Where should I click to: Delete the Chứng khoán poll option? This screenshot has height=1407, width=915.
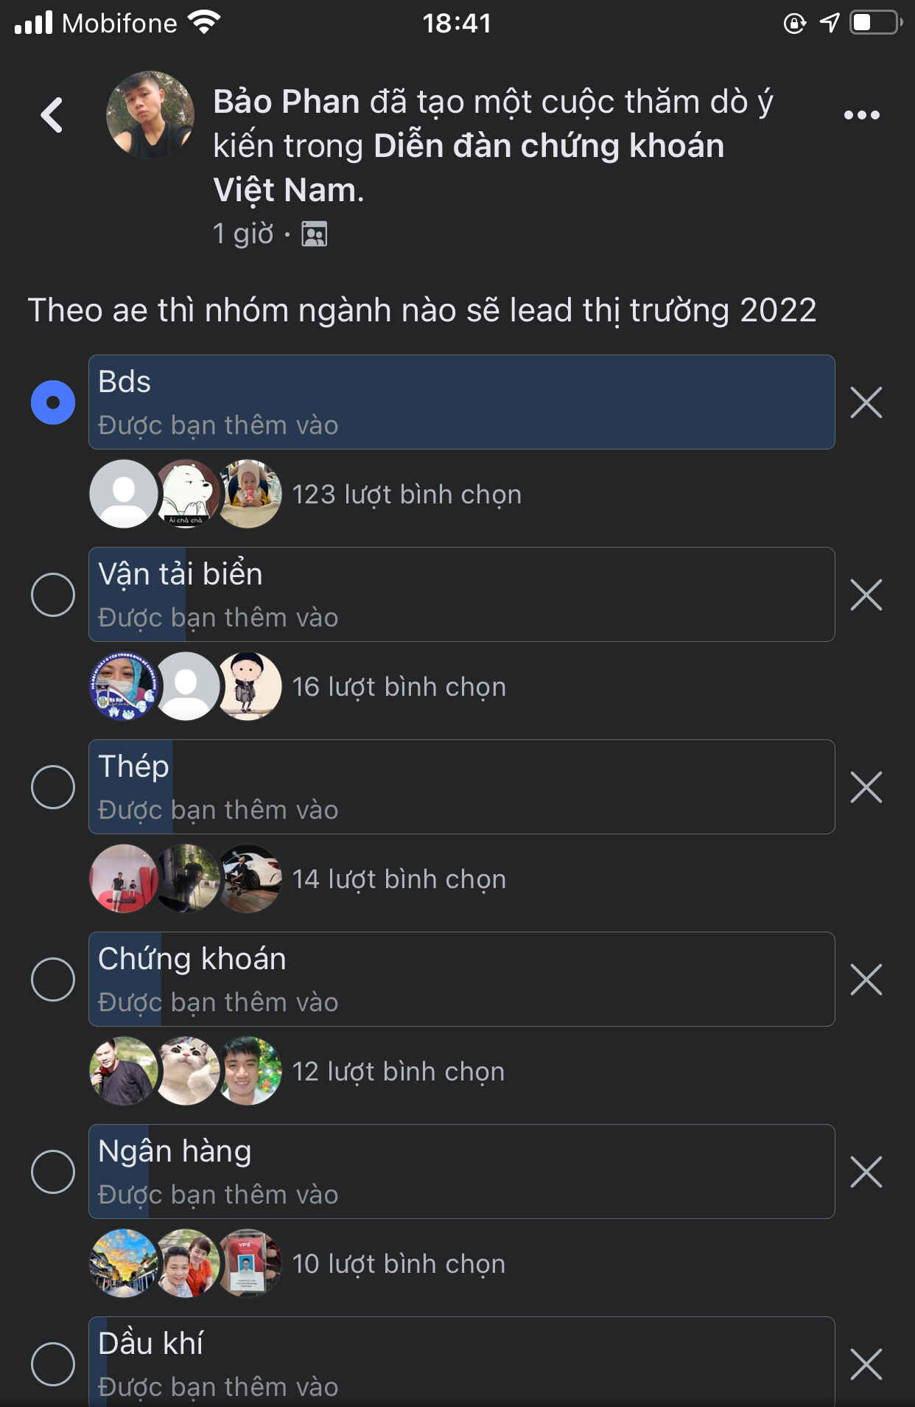(866, 980)
